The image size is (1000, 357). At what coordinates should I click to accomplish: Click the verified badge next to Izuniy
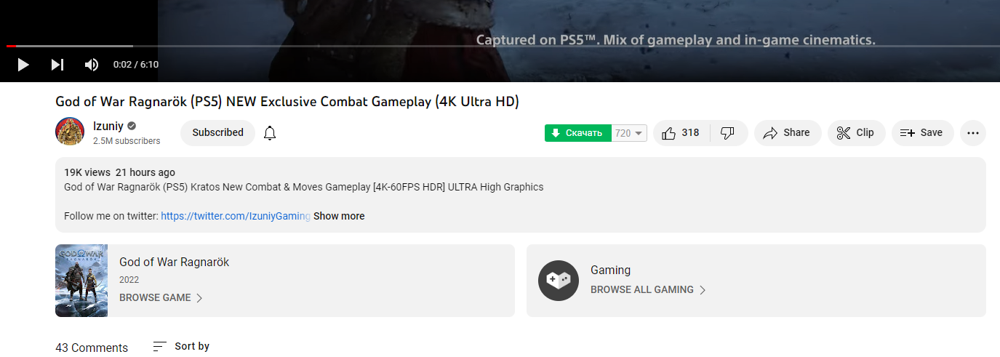(132, 126)
